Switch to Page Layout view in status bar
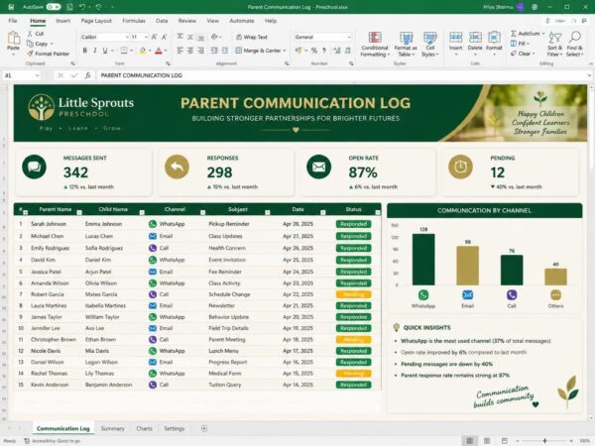595x446 pixels. coord(487,441)
